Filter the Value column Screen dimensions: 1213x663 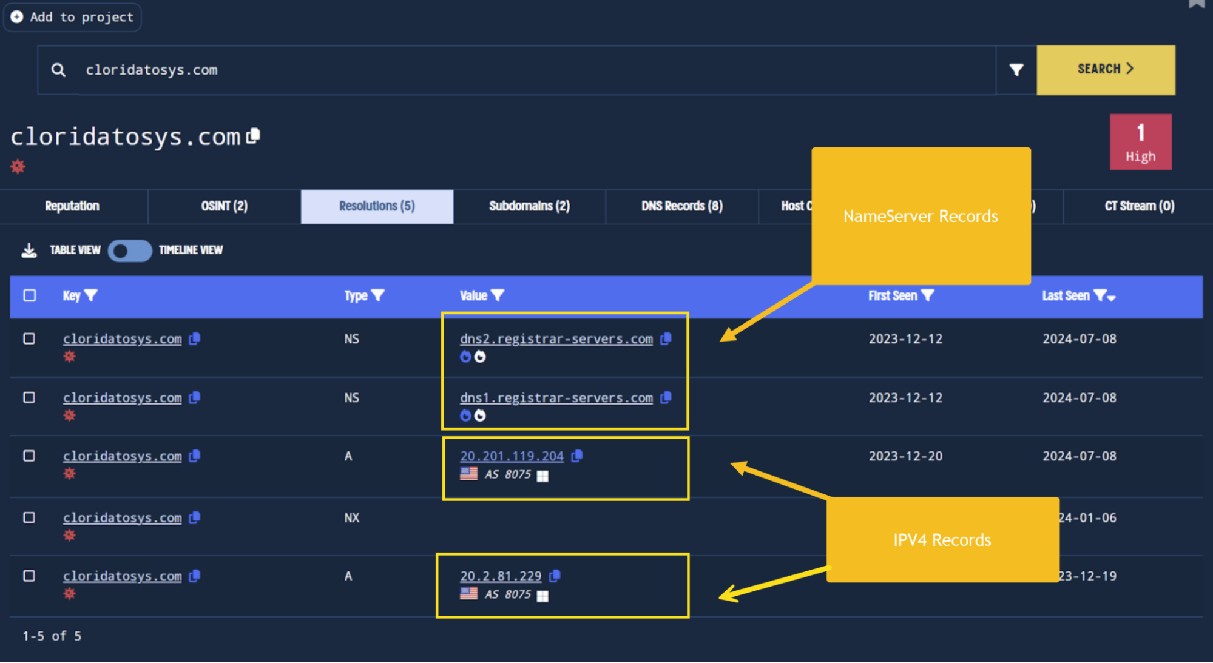[x=498, y=295]
